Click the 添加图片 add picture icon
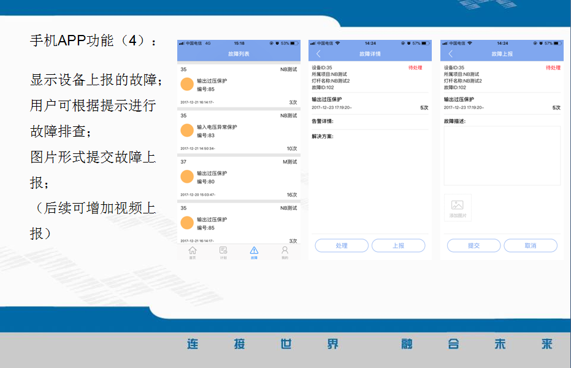 [457, 207]
